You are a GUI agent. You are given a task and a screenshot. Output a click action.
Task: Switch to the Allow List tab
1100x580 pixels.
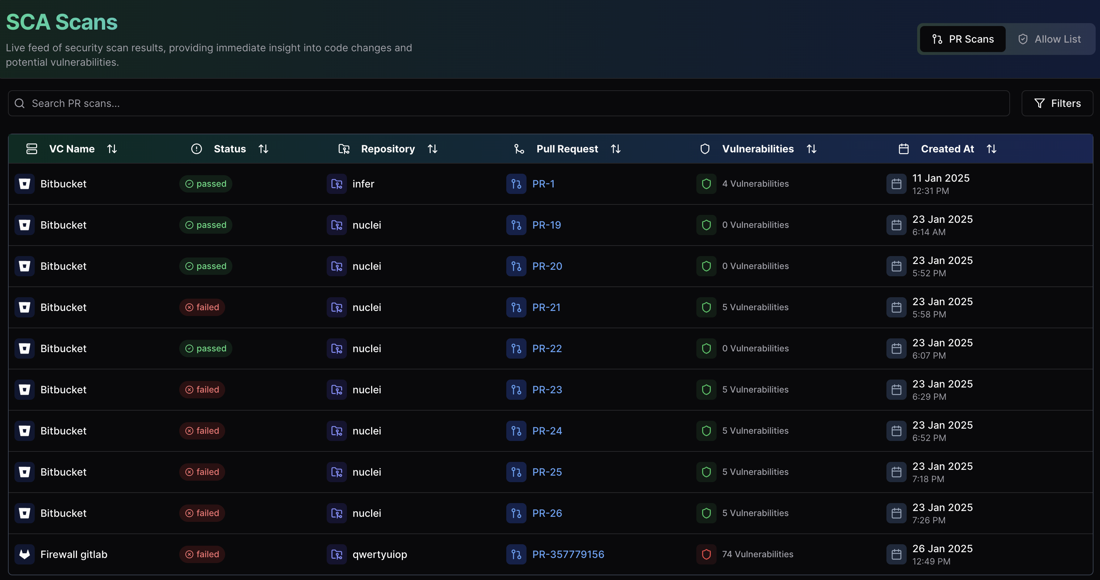tap(1049, 39)
